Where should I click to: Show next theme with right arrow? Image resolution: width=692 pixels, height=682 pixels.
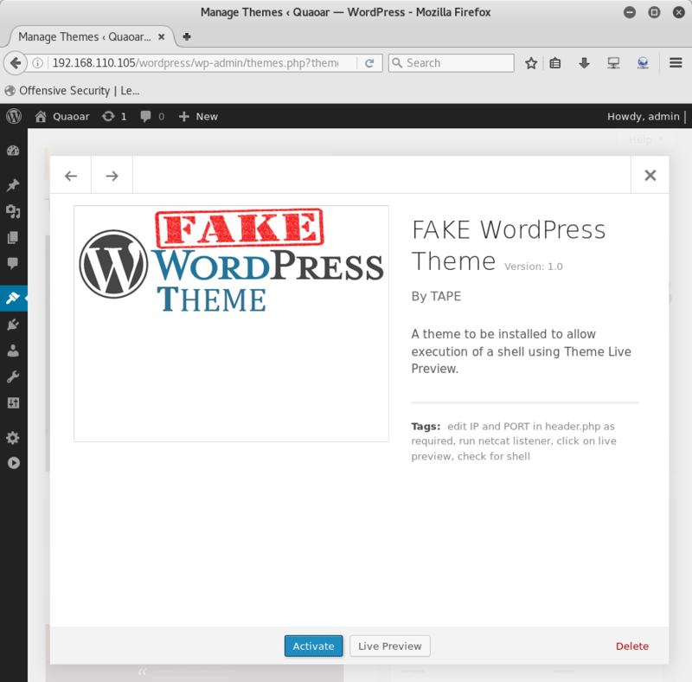112,176
